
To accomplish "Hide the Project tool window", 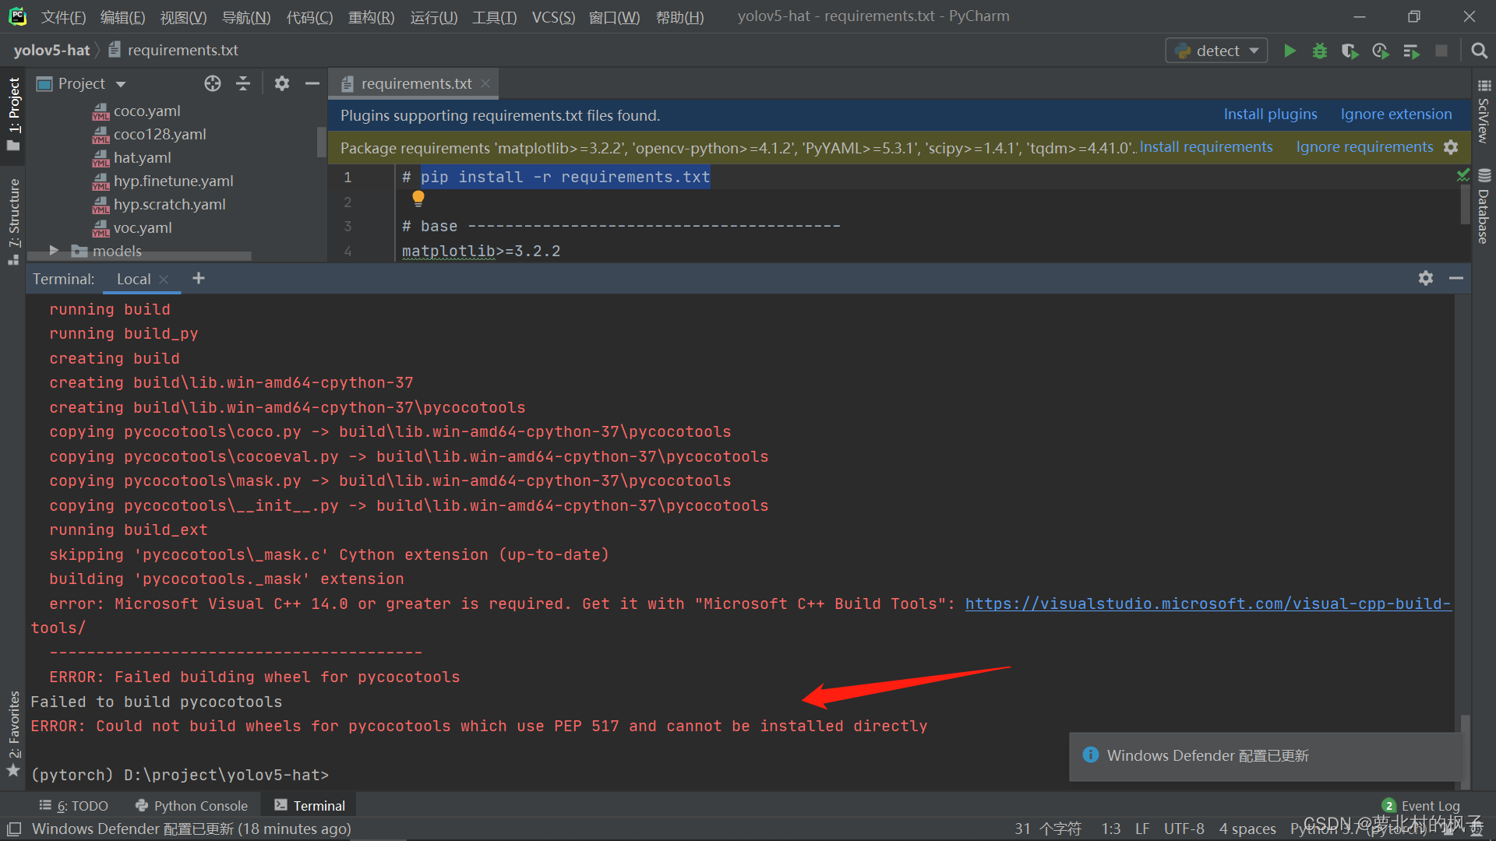I will (312, 83).
